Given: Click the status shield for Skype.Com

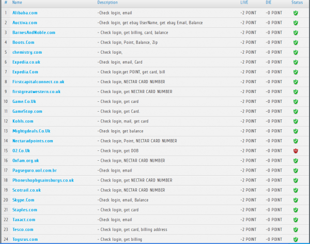Looking at the screenshot, I should [x=296, y=200].
